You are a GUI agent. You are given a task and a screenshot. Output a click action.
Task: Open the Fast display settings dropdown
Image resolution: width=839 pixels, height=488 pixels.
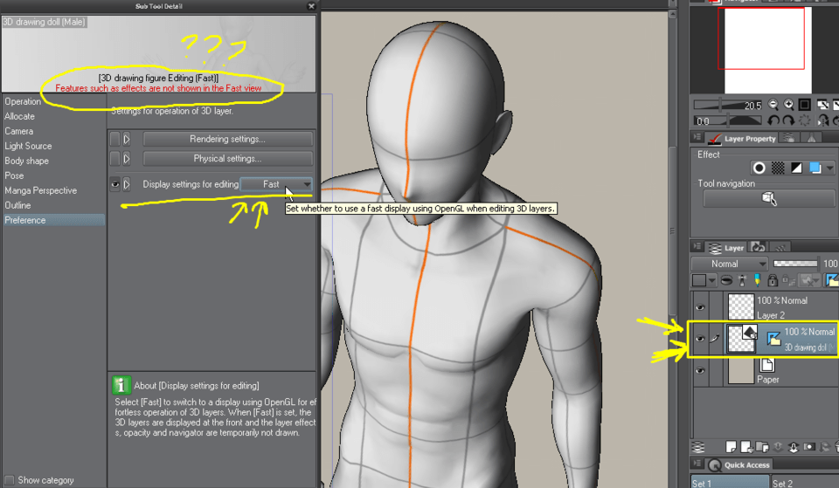(277, 184)
